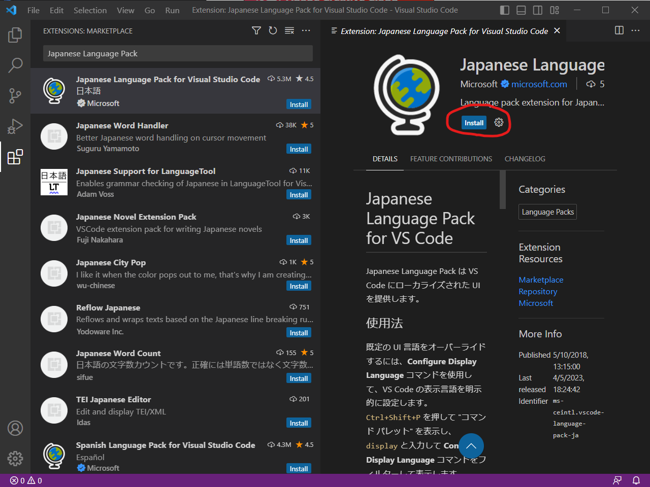Open editor More Actions ellipsis menu
This screenshot has width=650, height=487.
coord(635,31)
